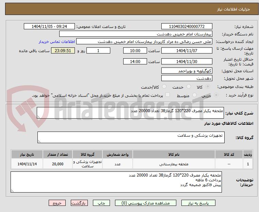
Task: Click the ملحفه بیمارستانی item name cell
Action: [x=174, y=164]
